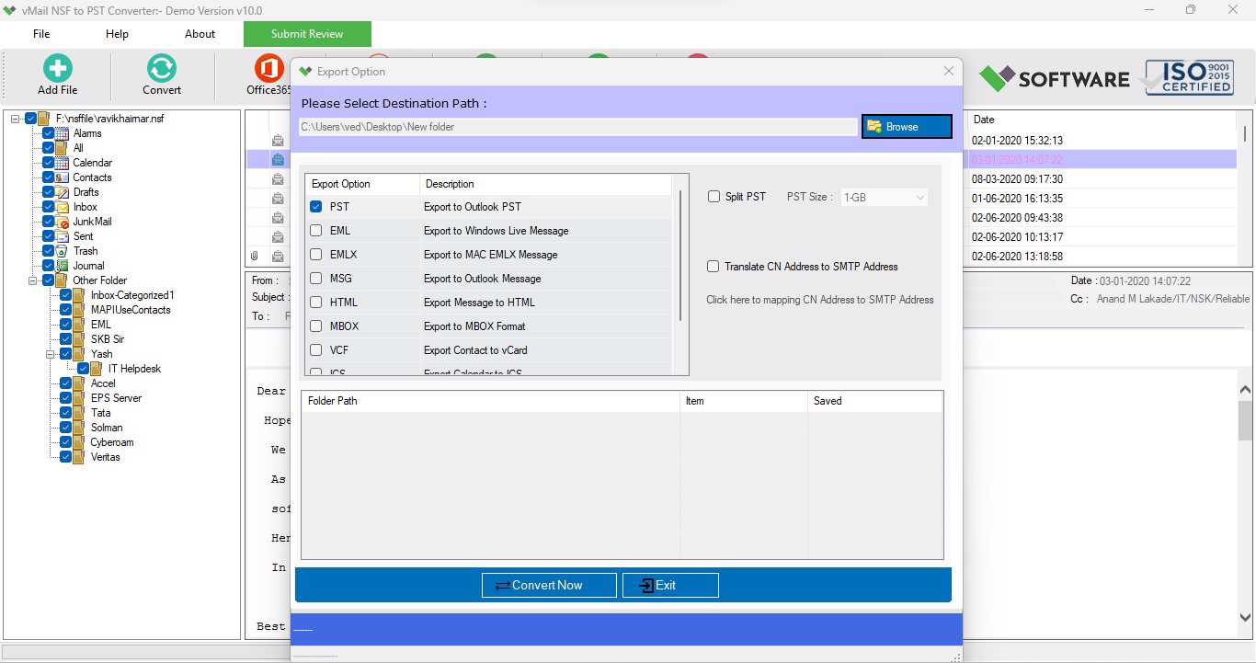Viewport: 1256px width, 663px height.
Task: Open the PST Size dropdown
Action: point(885,198)
